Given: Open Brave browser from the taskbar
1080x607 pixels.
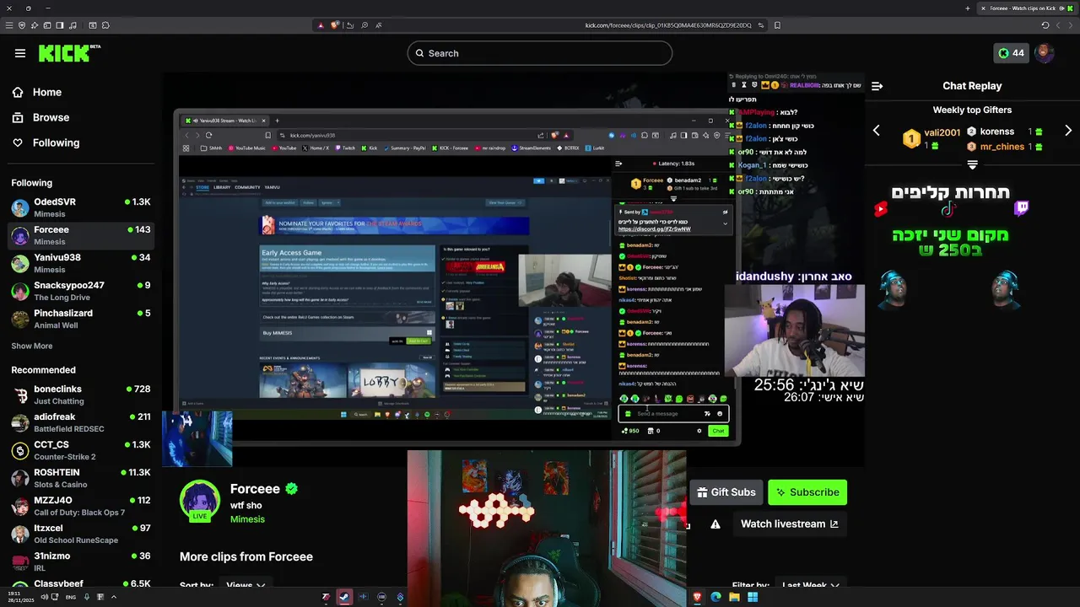Looking at the screenshot, I should 697,597.
